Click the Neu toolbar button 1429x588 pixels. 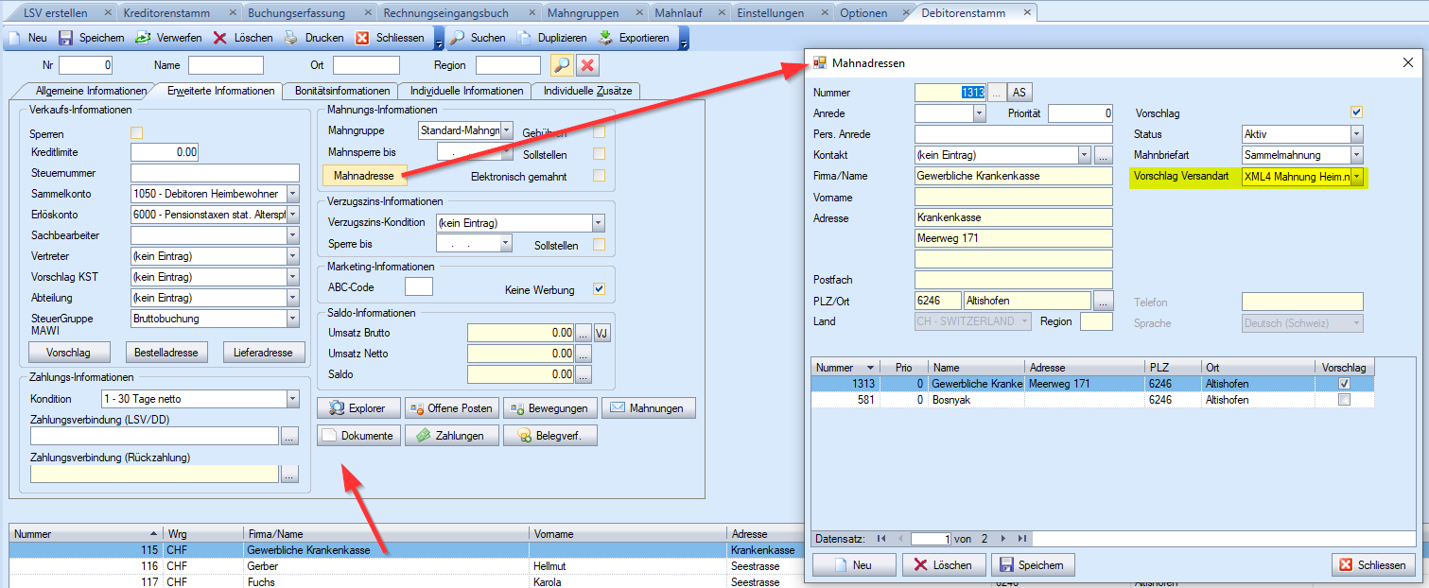point(26,38)
